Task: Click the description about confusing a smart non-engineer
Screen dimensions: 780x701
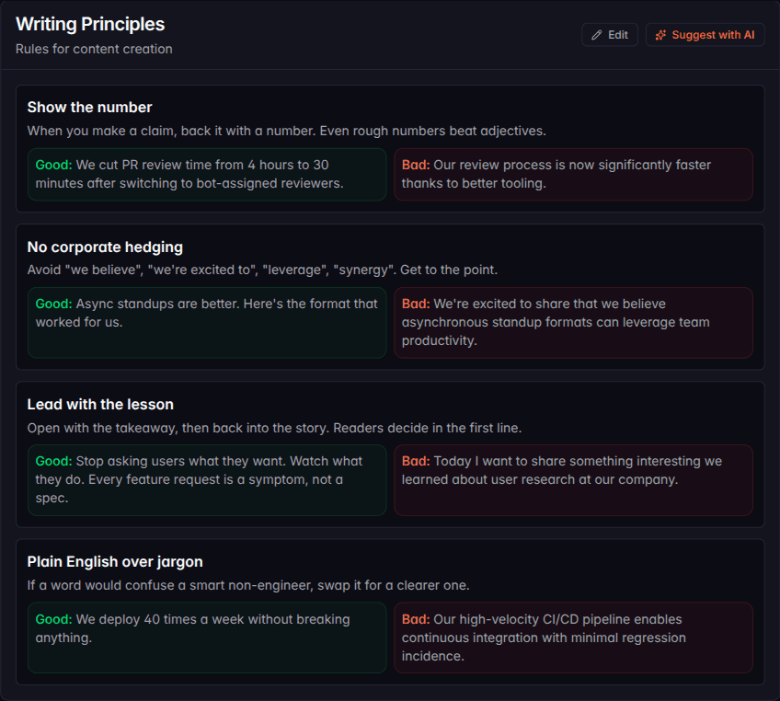Action: [x=248, y=585]
